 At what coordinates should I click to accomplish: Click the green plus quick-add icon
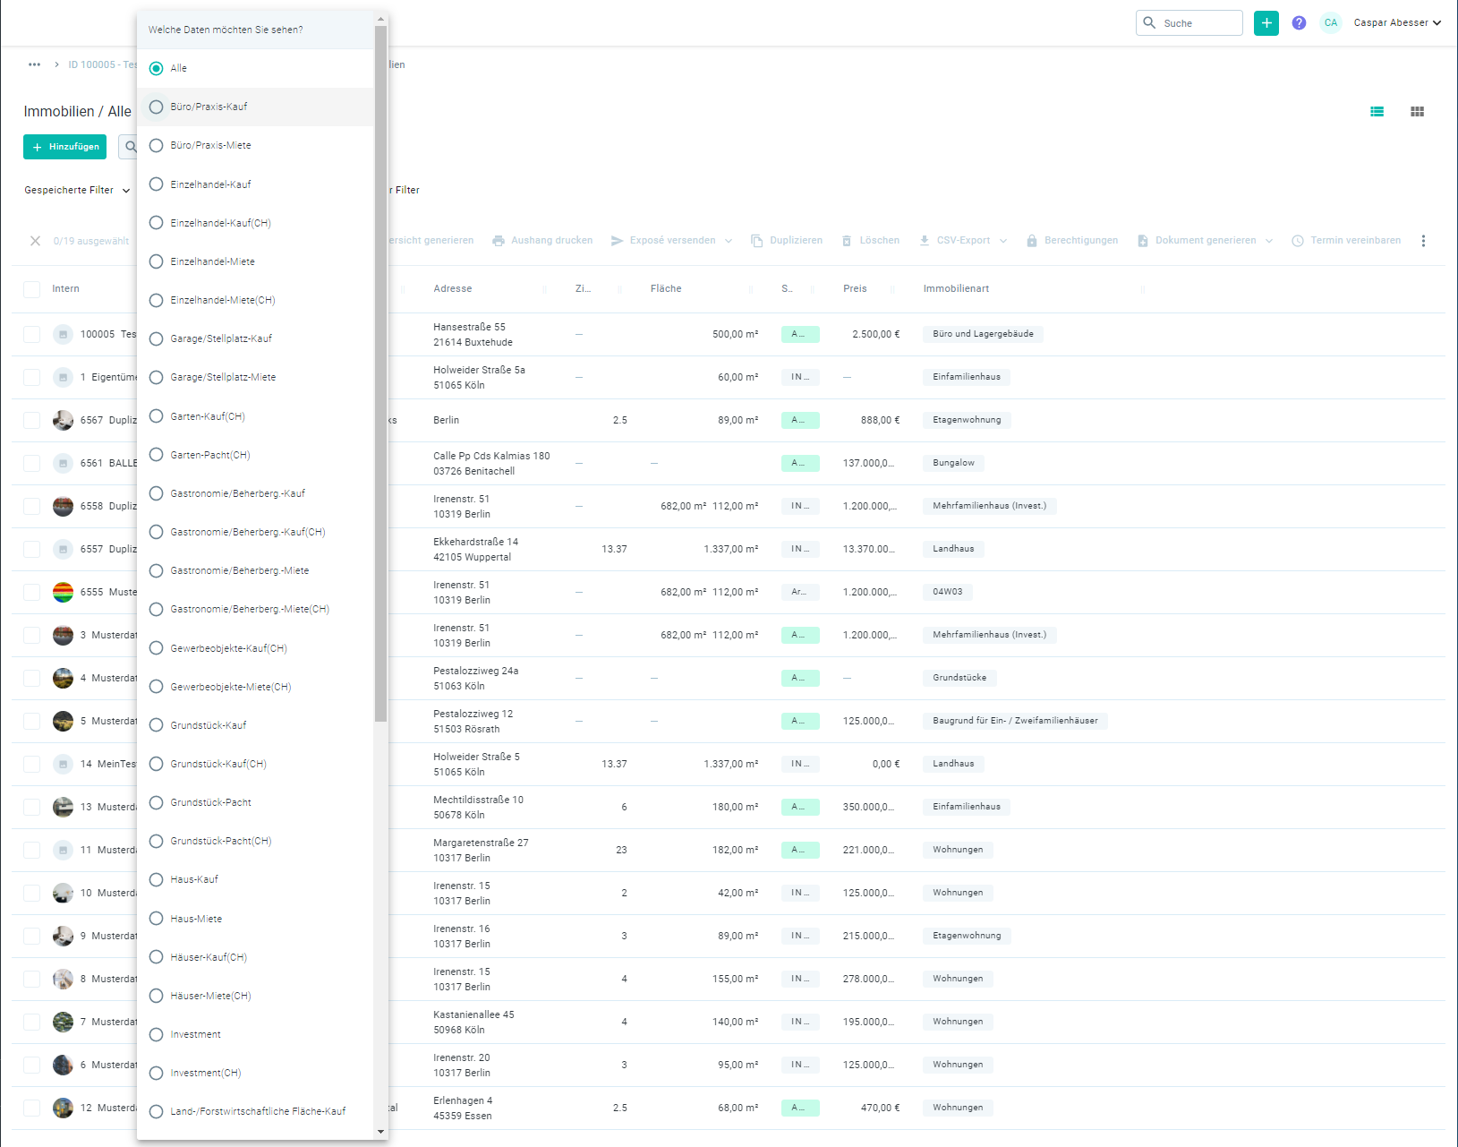point(1266,23)
